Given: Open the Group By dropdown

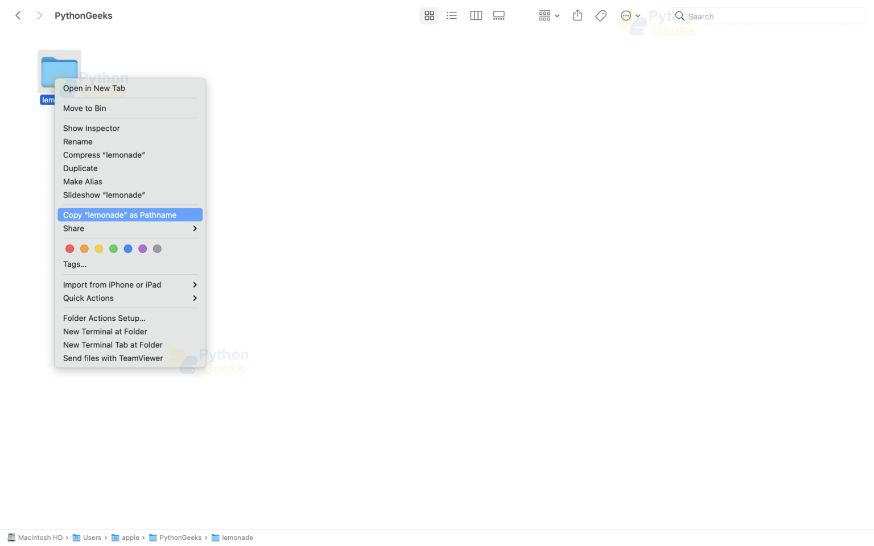Looking at the screenshot, I should click(549, 16).
